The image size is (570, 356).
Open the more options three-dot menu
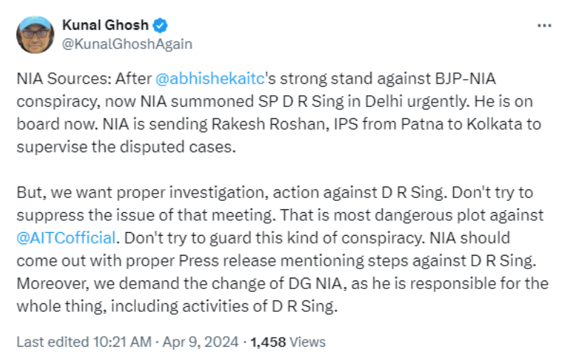[x=544, y=25]
